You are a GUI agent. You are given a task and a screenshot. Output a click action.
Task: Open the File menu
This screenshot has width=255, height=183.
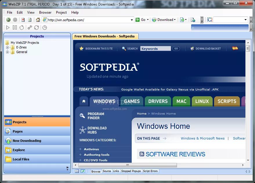(10, 12)
